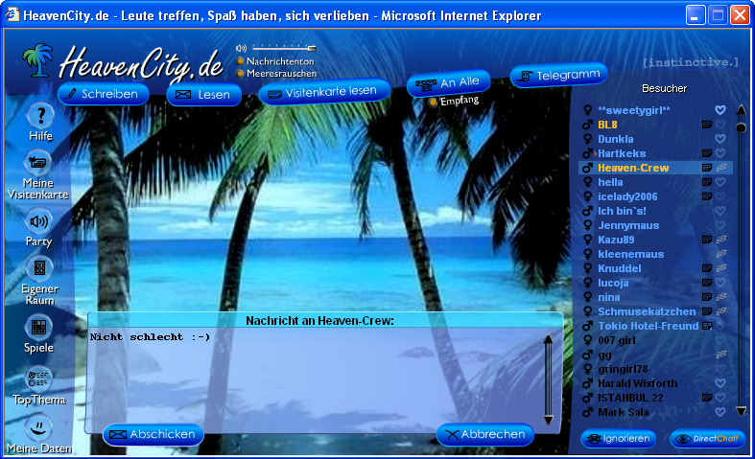The height and width of the screenshot is (459, 755).
Task: Open icelady2006's visitor card icon
Action: tap(706, 196)
